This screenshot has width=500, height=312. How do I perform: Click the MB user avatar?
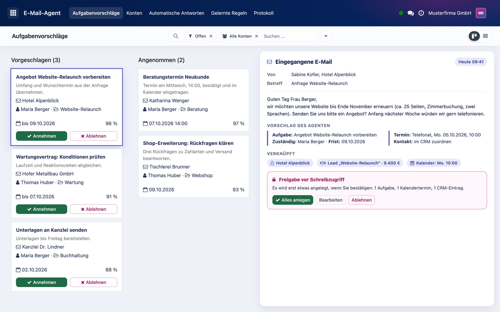click(481, 13)
